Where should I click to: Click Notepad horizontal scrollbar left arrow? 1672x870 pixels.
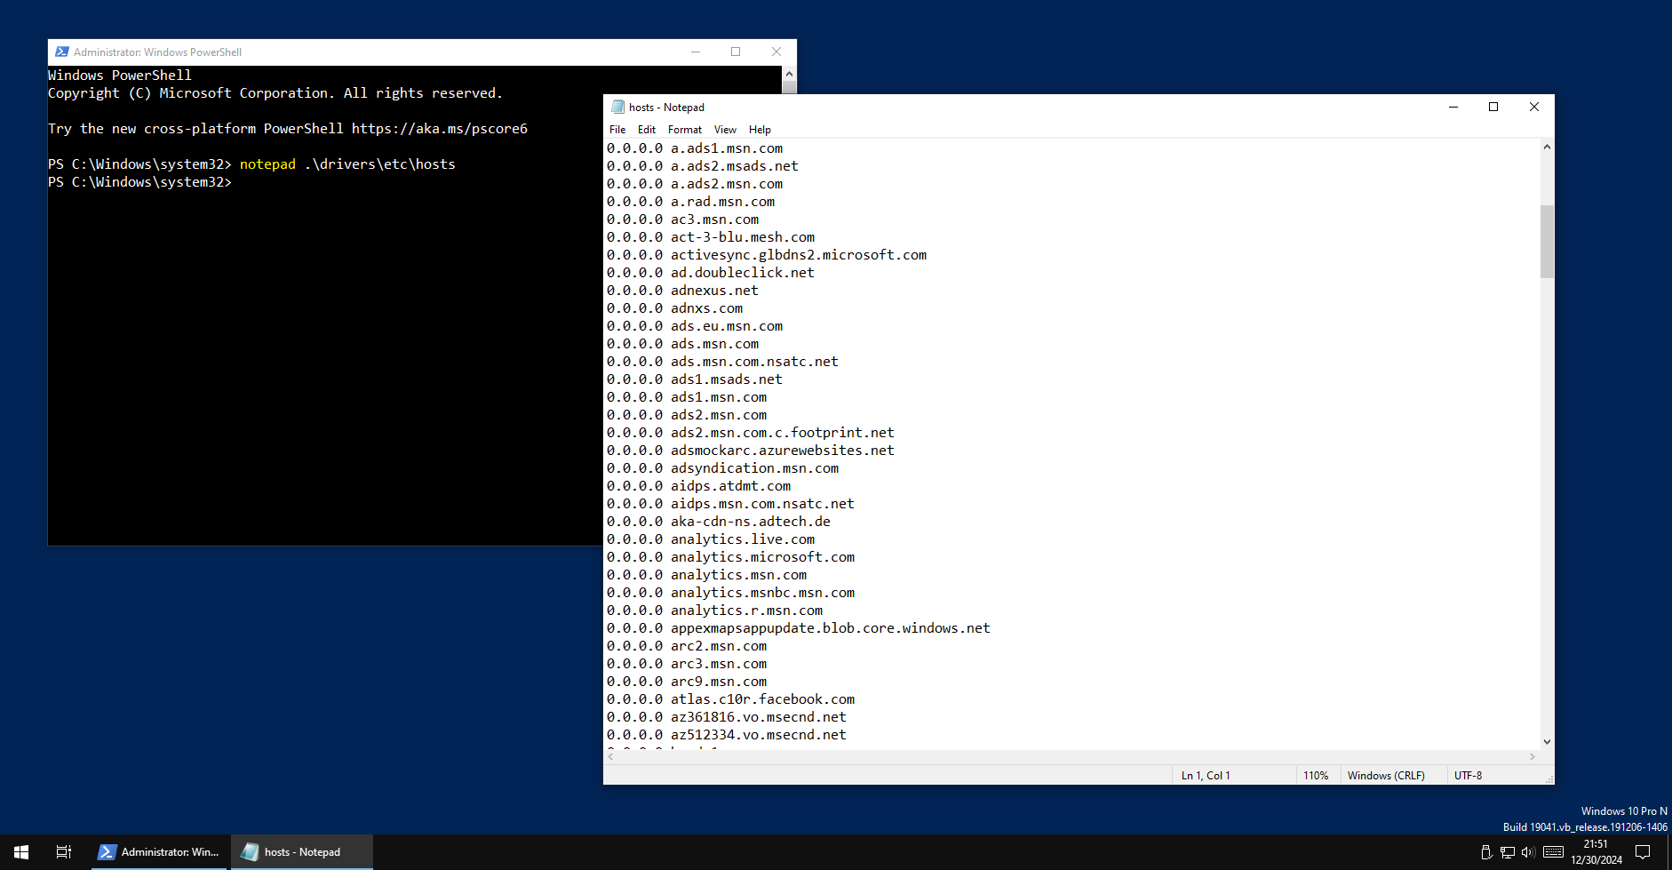(x=611, y=757)
